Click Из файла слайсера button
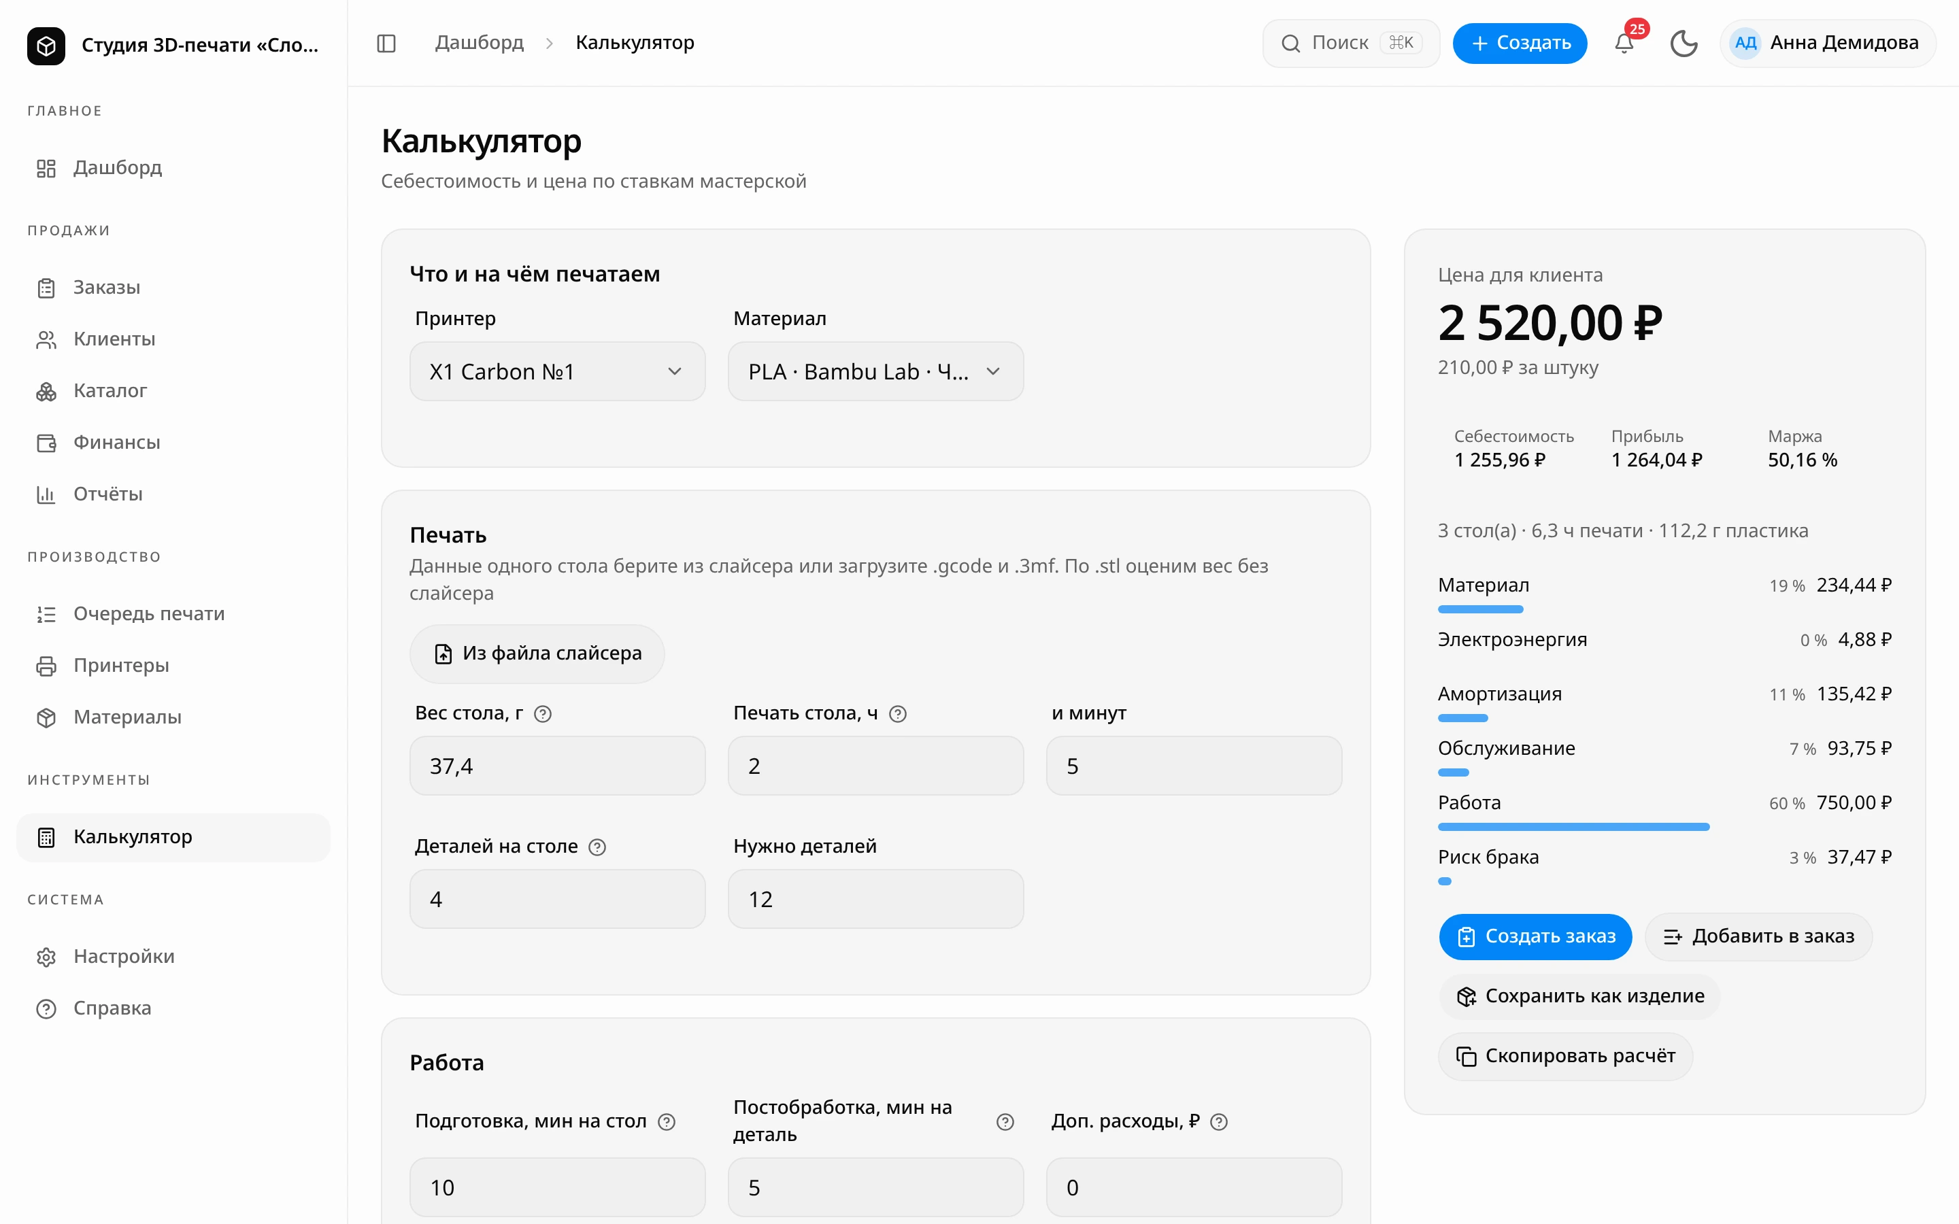The image size is (1959, 1224). coord(537,654)
